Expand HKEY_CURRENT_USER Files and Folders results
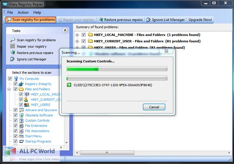This screenshot has height=164, width=234. (x=77, y=41)
